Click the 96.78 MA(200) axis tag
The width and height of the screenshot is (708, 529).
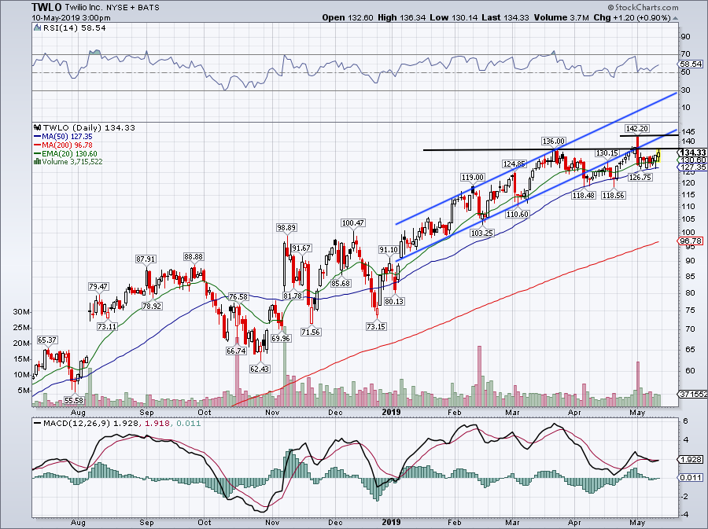[691, 241]
